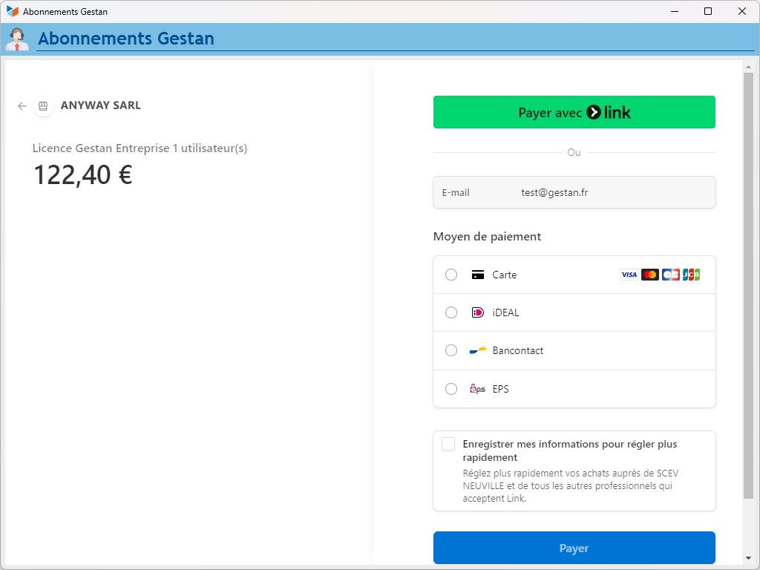Click the scrollbar down arrow
The image size is (760, 570).
[x=748, y=557]
